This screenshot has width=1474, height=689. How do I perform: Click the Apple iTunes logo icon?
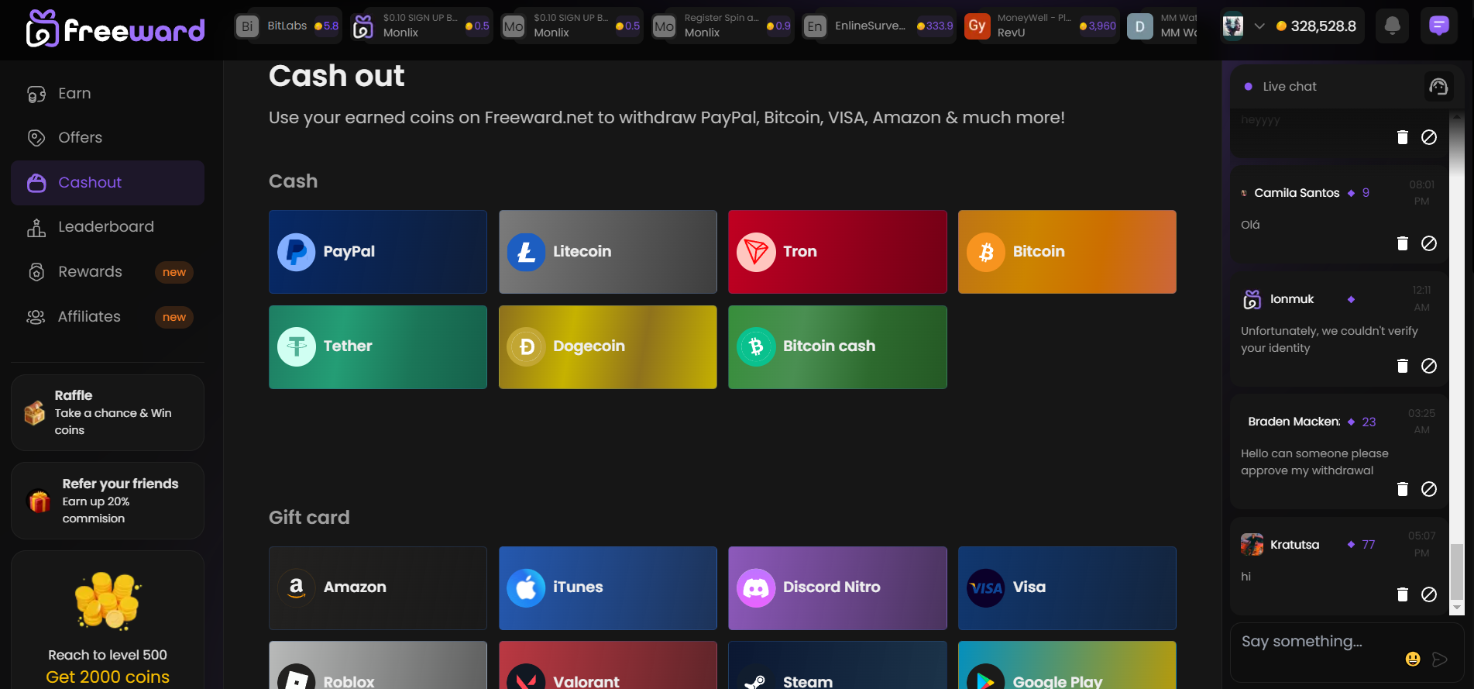527,587
